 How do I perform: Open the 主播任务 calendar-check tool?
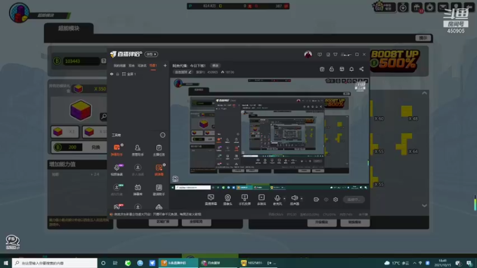(159, 150)
